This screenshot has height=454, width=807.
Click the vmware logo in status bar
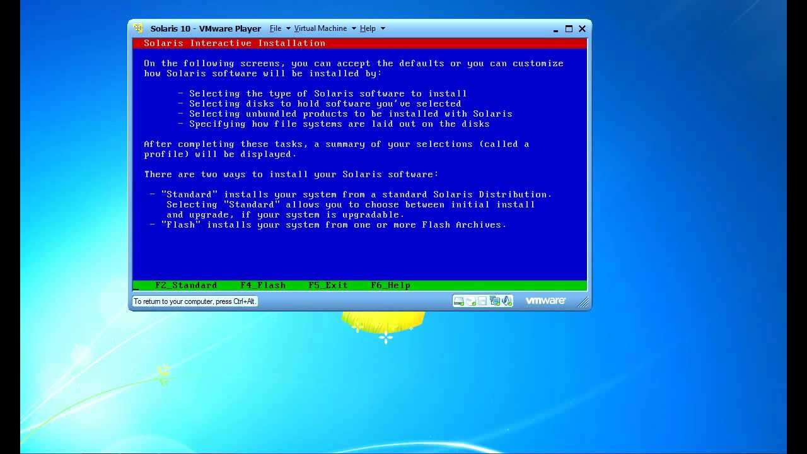pyautogui.click(x=545, y=301)
